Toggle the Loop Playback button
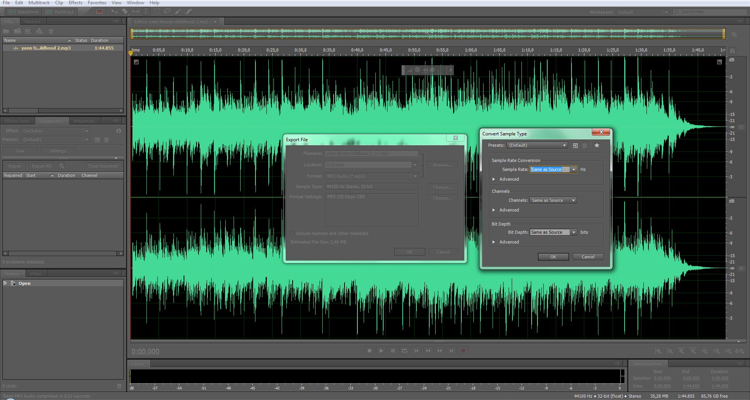 coord(405,351)
